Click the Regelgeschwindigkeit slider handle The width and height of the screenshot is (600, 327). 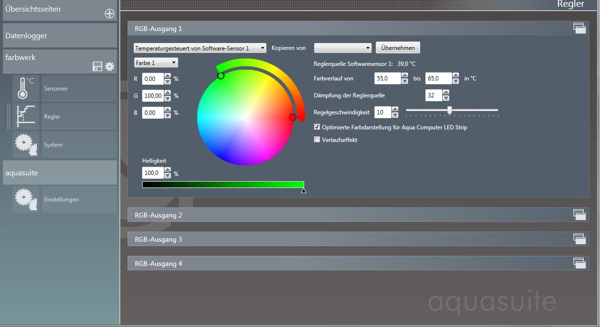450,110
